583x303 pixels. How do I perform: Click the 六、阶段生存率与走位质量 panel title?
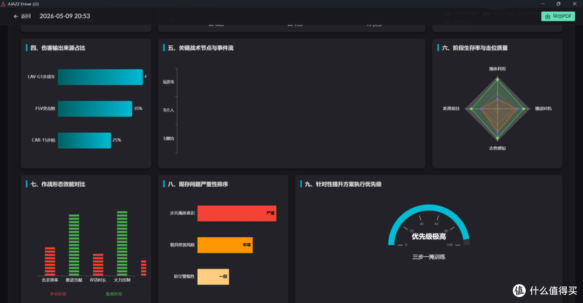coord(475,48)
